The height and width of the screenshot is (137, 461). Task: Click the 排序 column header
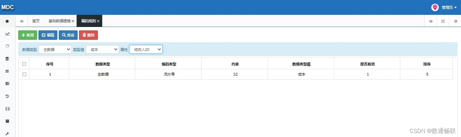pyautogui.click(x=427, y=64)
